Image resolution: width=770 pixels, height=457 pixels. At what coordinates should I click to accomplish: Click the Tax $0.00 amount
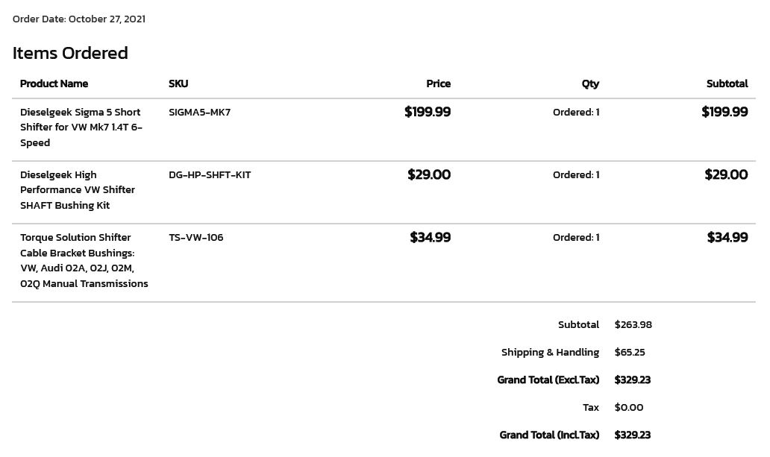click(x=628, y=407)
